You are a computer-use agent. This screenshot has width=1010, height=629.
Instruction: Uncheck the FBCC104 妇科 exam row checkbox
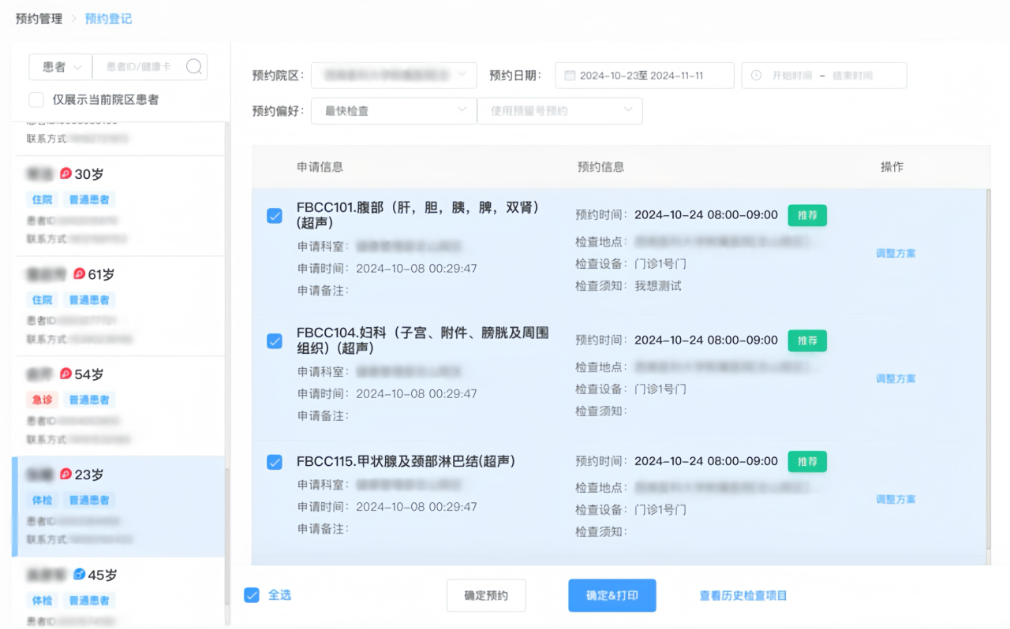(x=275, y=341)
